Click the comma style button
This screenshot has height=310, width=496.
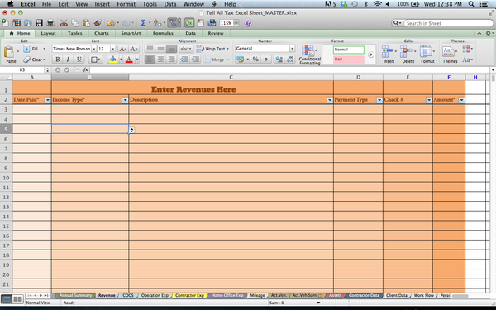click(x=266, y=60)
